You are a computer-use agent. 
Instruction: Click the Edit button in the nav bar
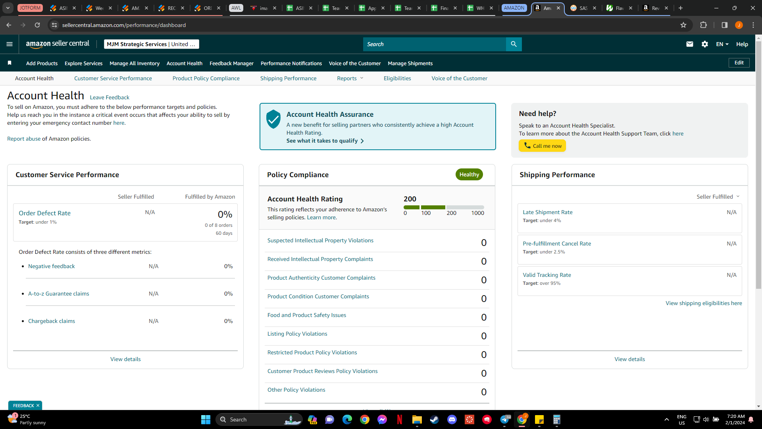tap(739, 63)
